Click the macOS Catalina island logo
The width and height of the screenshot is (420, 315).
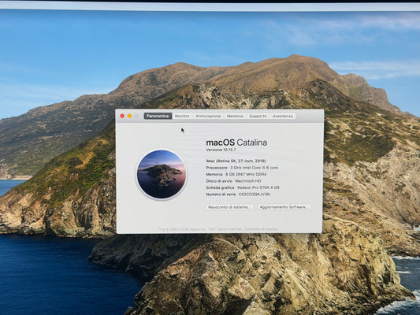pyautogui.click(x=162, y=174)
